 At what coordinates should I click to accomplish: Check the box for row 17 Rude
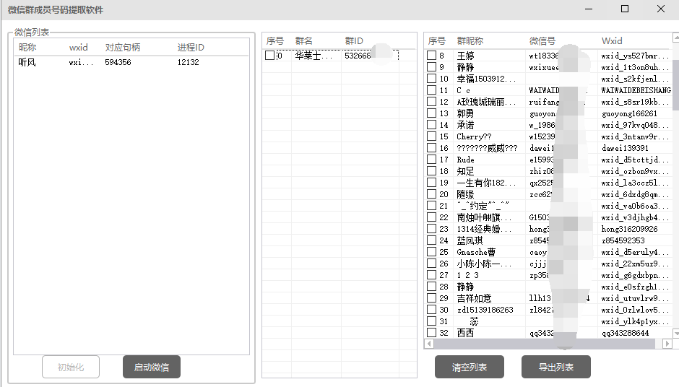tap(431, 160)
